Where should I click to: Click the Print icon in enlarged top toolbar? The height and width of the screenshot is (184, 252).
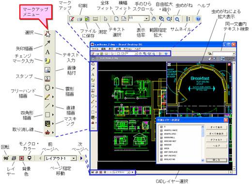point(79,19)
